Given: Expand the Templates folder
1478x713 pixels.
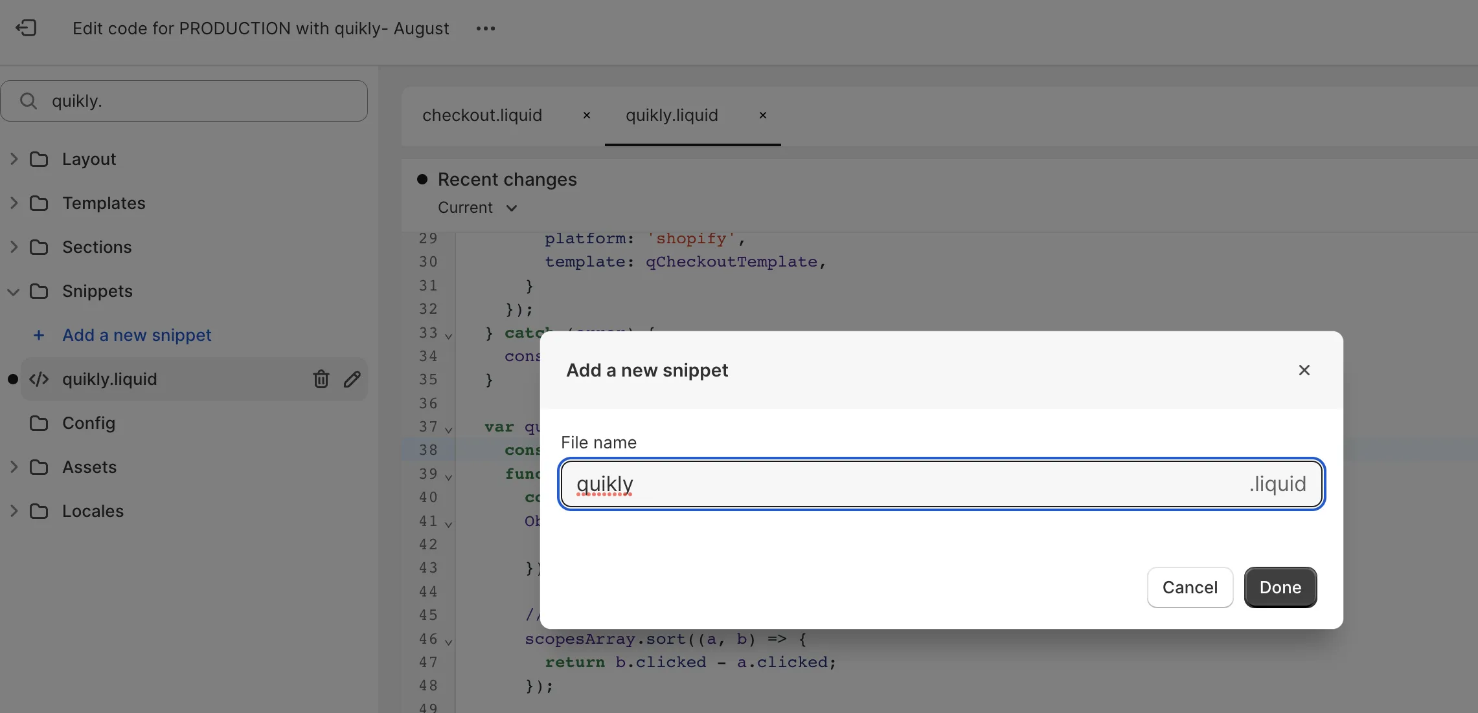Looking at the screenshot, I should pyautogui.click(x=14, y=203).
